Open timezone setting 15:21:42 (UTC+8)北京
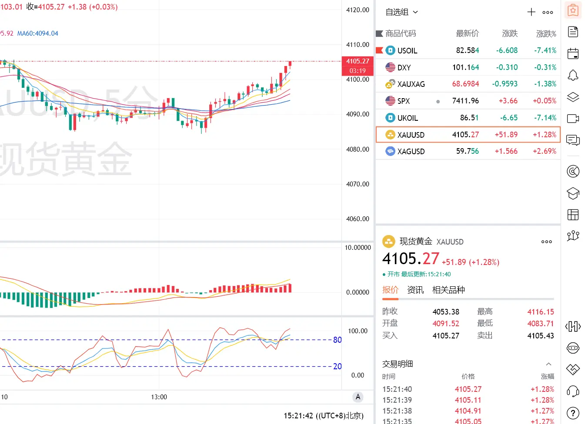585x424 pixels. click(323, 416)
